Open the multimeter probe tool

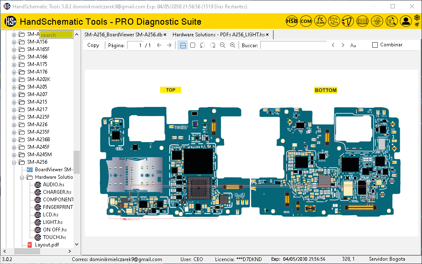point(348,21)
